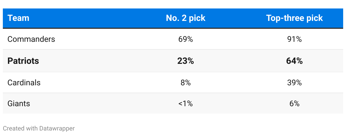Click the 'Created with' footer text
This screenshot has height=135, width=346.
(20, 129)
